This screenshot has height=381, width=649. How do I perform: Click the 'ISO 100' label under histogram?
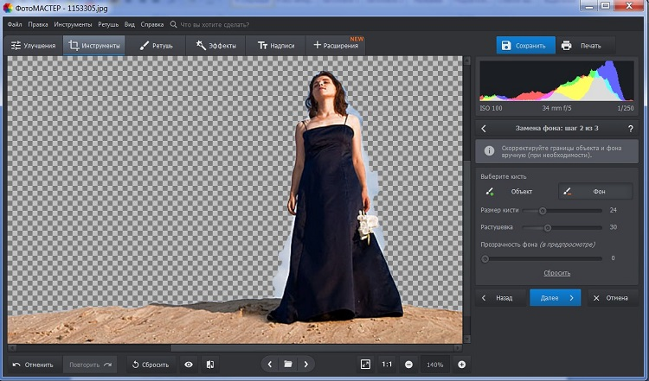[x=491, y=108]
